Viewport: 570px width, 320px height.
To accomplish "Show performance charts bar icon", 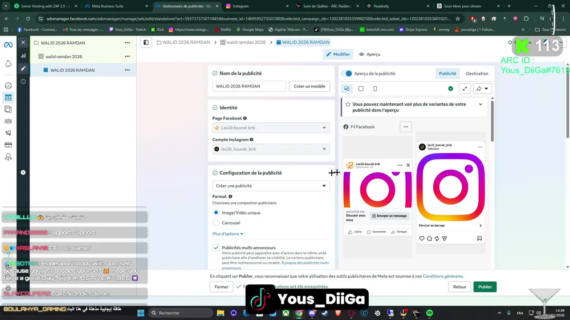I will click(x=23, y=56).
